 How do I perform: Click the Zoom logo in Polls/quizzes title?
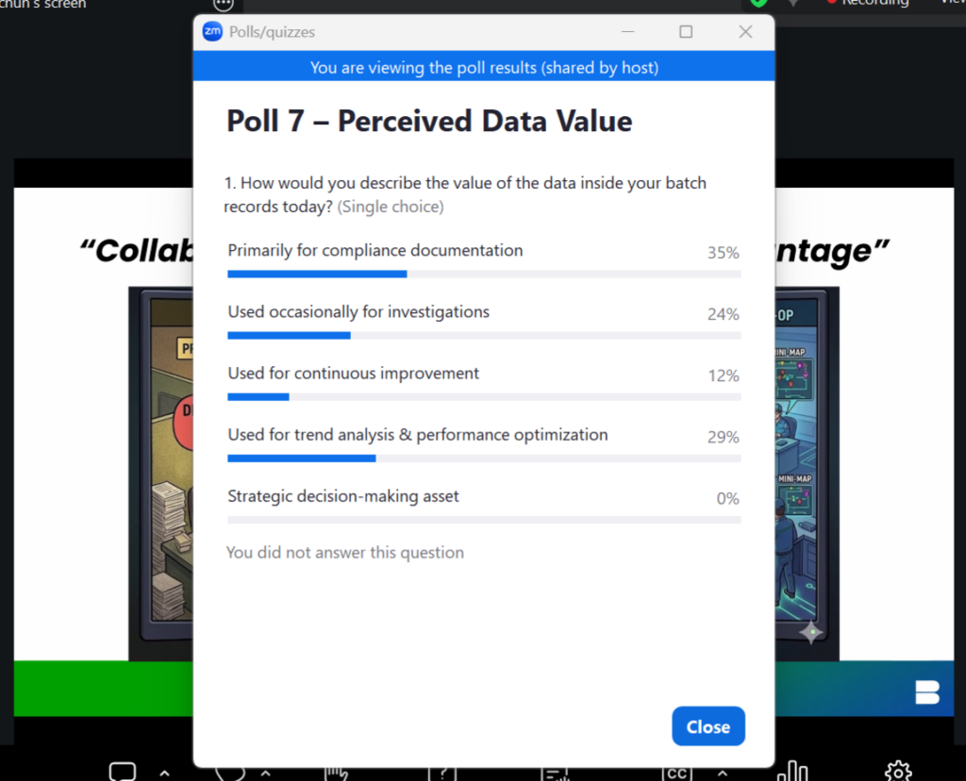click(x=212, y=31)
